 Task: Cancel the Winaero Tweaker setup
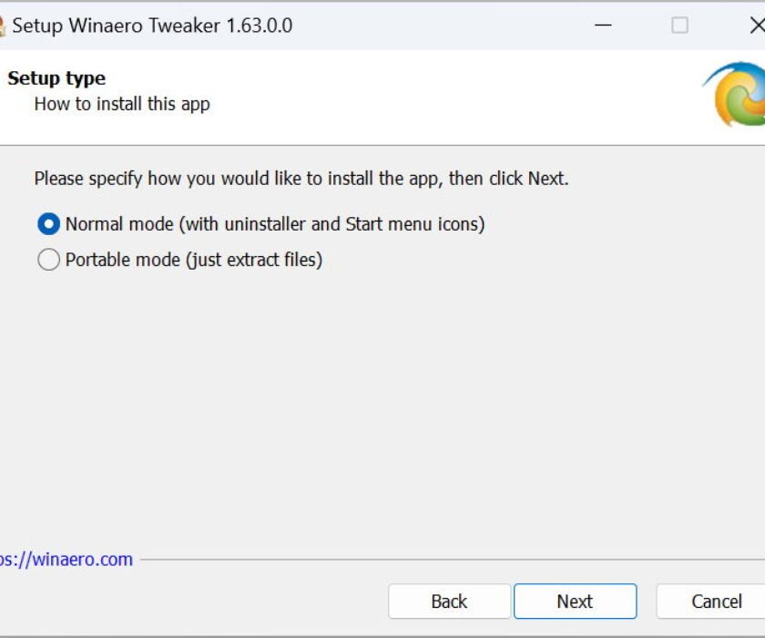click(x=716, y=602)
